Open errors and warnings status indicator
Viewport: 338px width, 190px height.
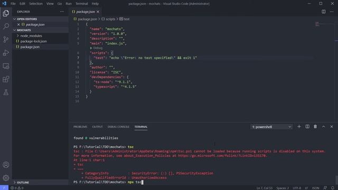tap(17, 188)
